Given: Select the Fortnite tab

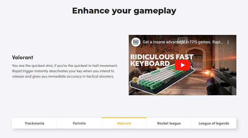Looking at the screenshot, I should [x=79, y=123].
